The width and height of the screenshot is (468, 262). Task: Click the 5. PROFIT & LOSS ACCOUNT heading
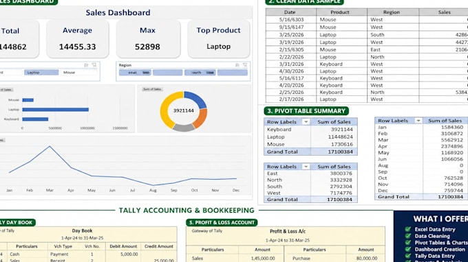click(222, 222)
